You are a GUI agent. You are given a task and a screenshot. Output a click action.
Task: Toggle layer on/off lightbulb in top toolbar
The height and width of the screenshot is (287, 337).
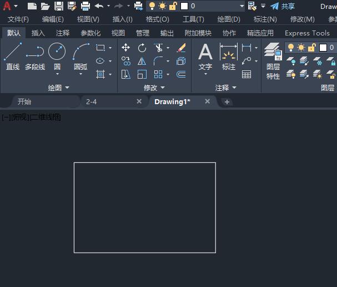[x=152, y=6]
